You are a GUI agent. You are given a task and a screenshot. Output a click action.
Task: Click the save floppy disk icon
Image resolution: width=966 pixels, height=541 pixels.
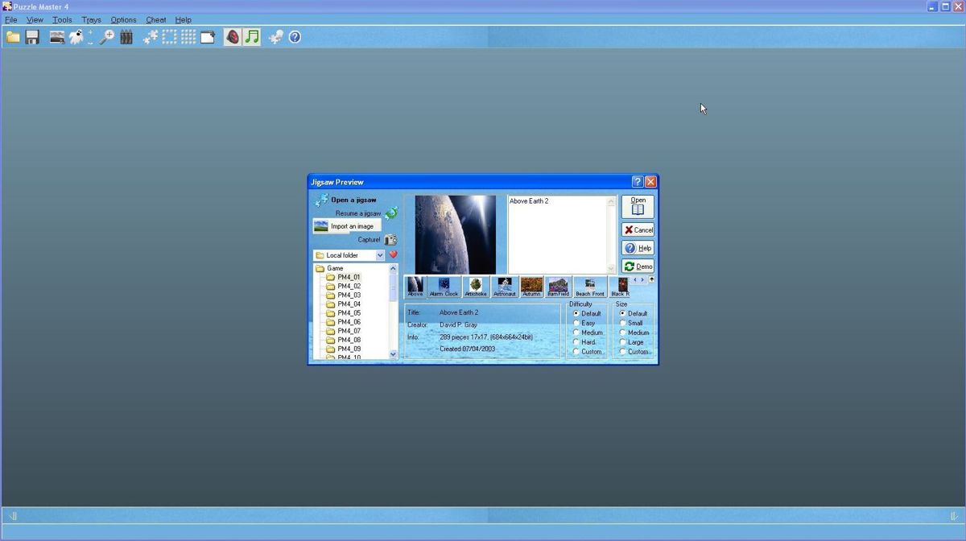32,37
